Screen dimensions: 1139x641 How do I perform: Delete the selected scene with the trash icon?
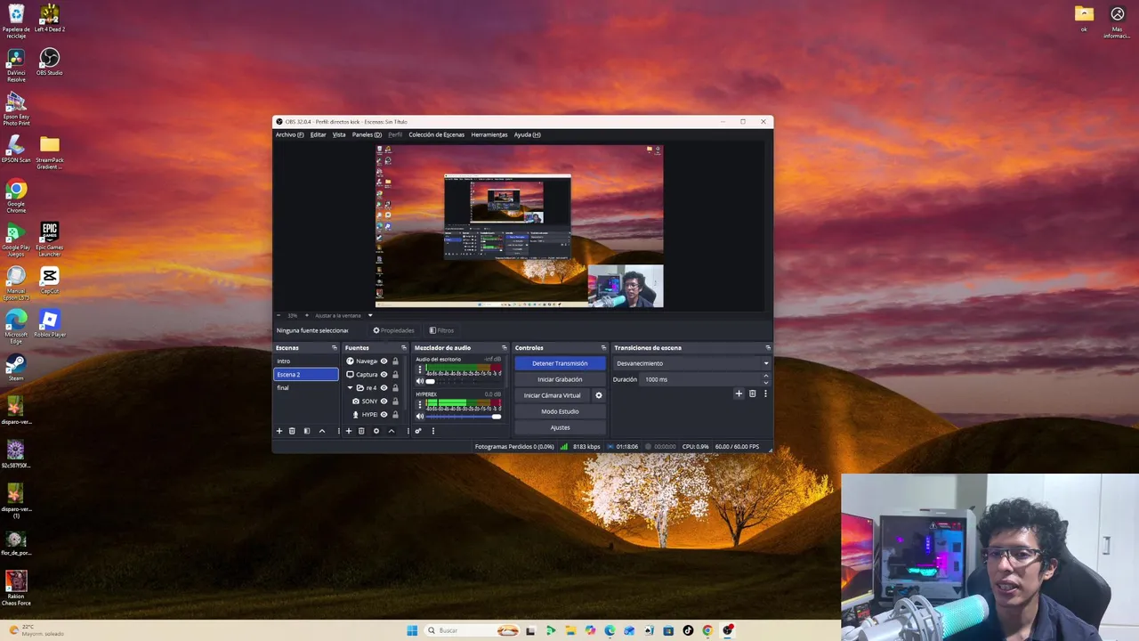pyautogui.click(x=292, y=431)
